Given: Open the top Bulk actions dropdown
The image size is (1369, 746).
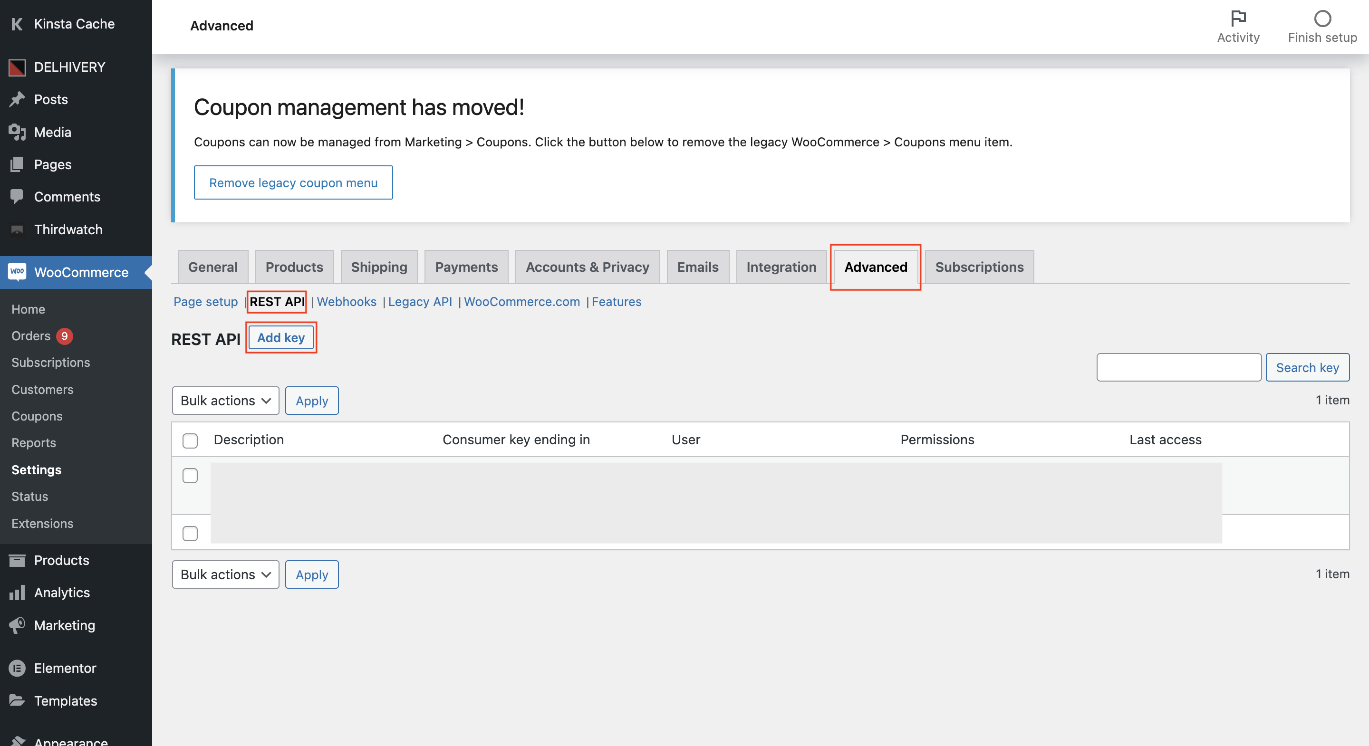Looking at the screenshot, I should tap(225, 401).
